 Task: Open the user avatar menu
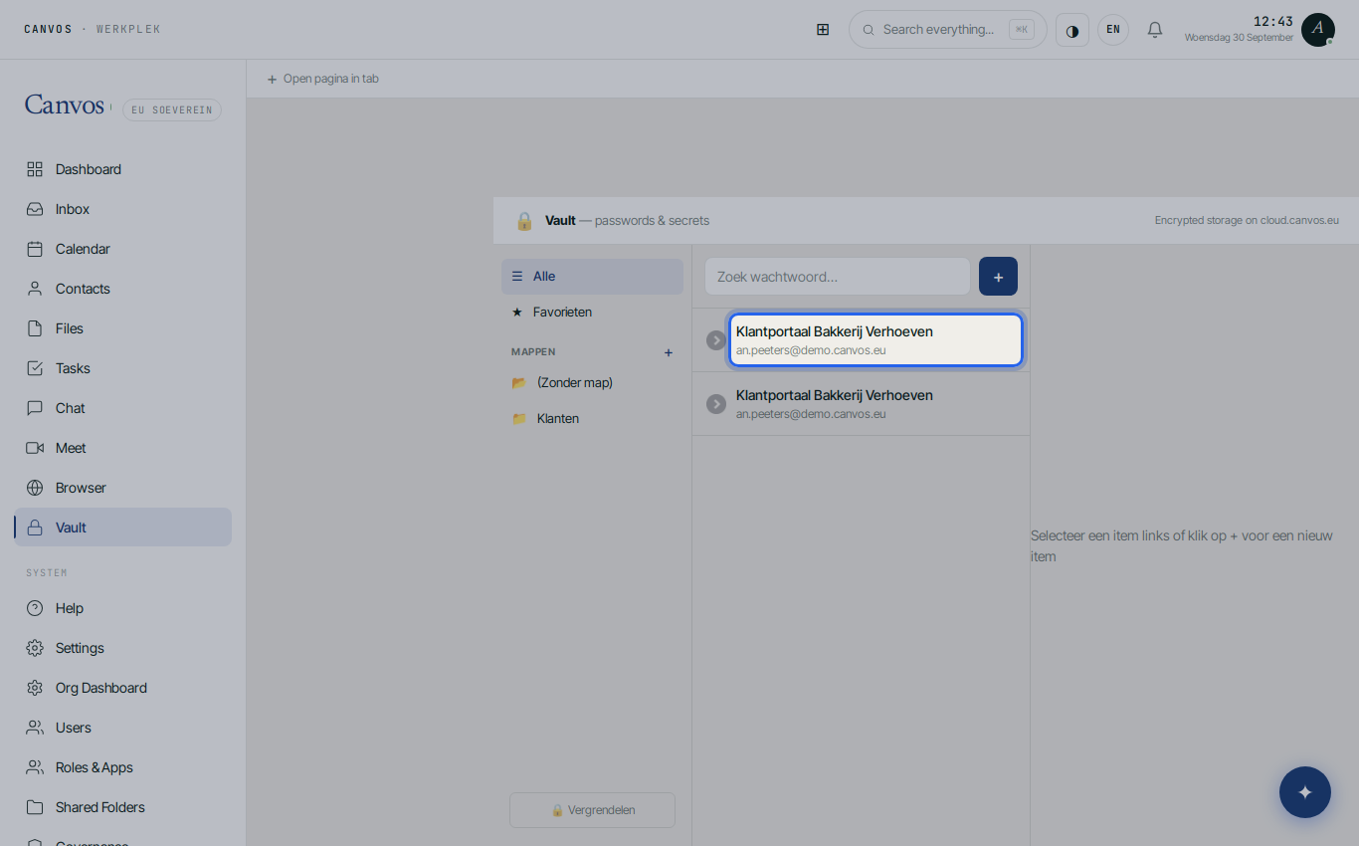click(x=1318, y=30)
